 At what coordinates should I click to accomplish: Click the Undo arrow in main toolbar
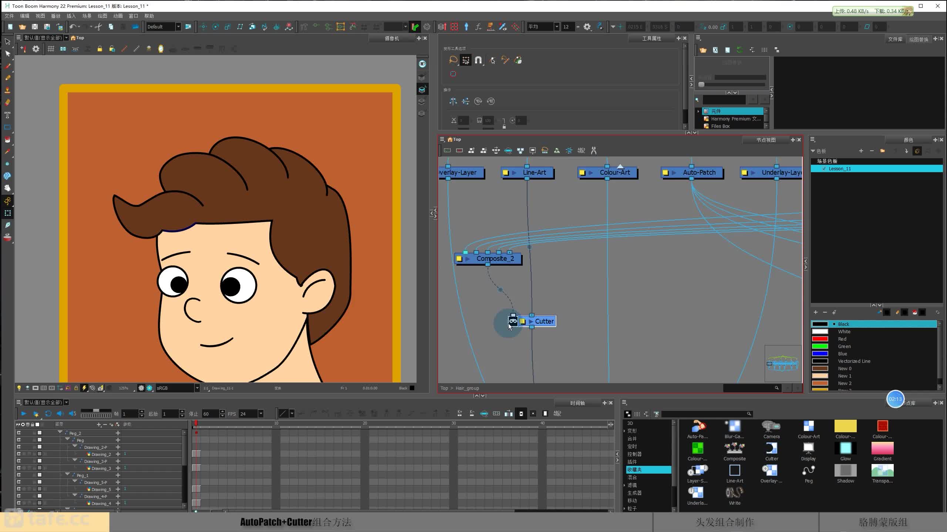[73, 27]
